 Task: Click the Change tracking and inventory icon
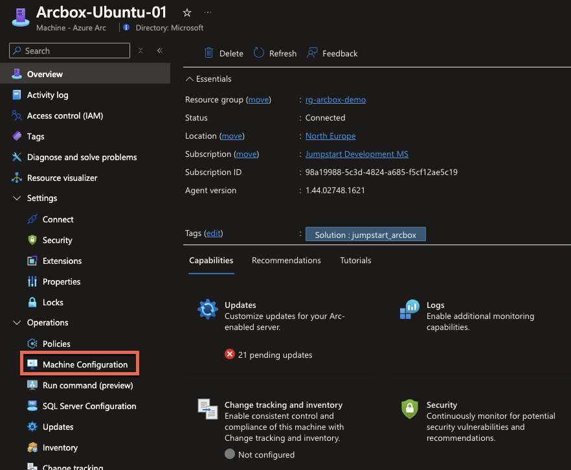[208, 409]
